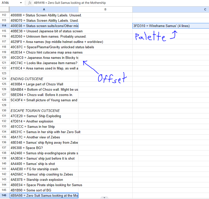Click cell '495308 = Space BG?'
The width and height of the screenshot is (209, 199).
click(x=44, y=148)
